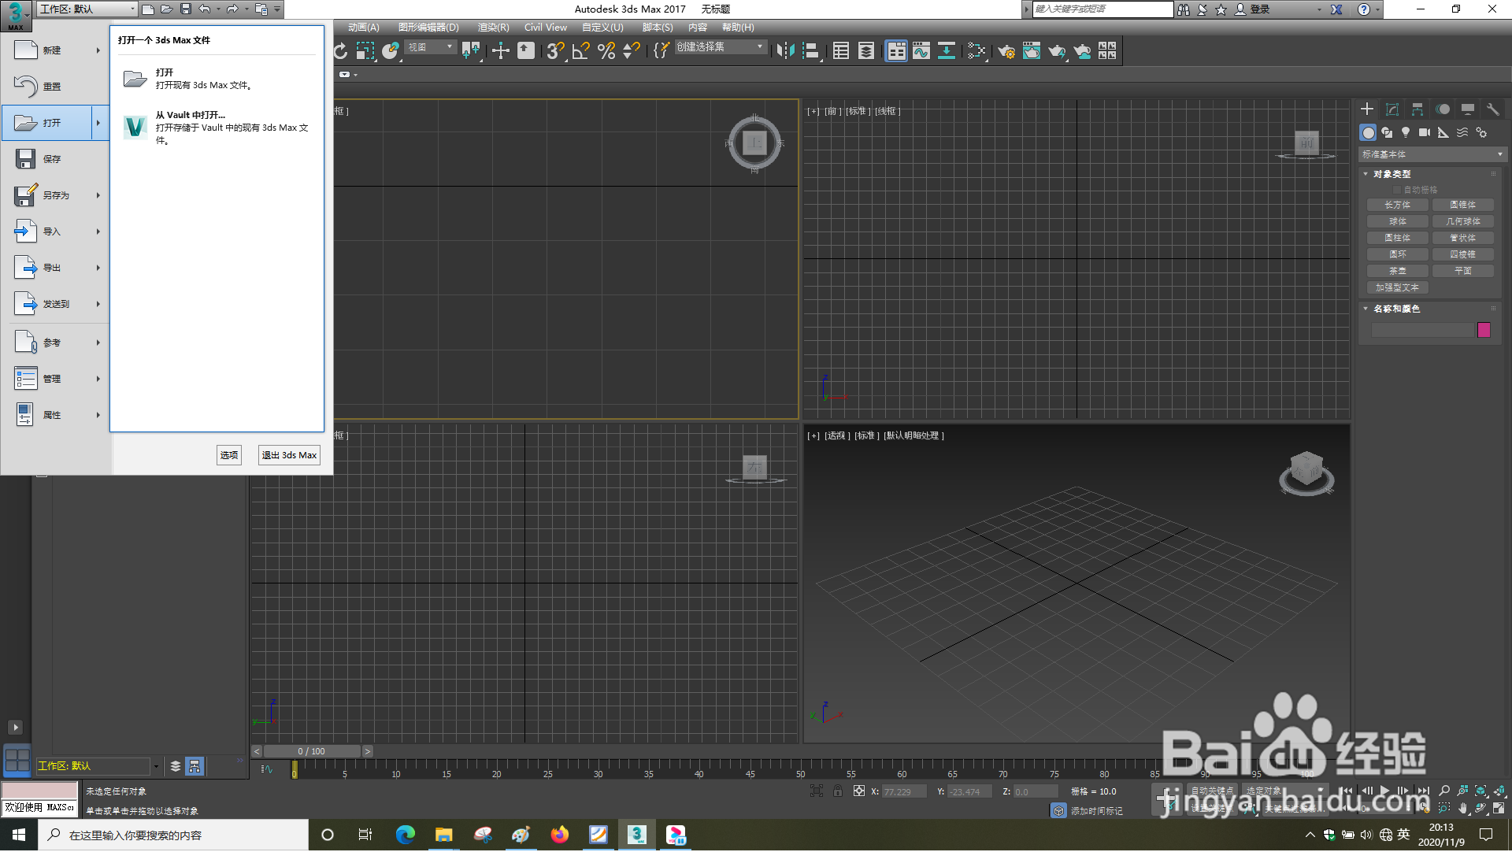Check the 自动栅格 checkbox
The height and width of the screenshot is (852, 1512).
click(x=1397, y=189)
